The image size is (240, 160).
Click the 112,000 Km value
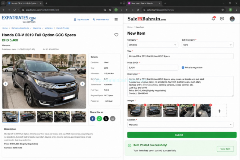[109, 73]
